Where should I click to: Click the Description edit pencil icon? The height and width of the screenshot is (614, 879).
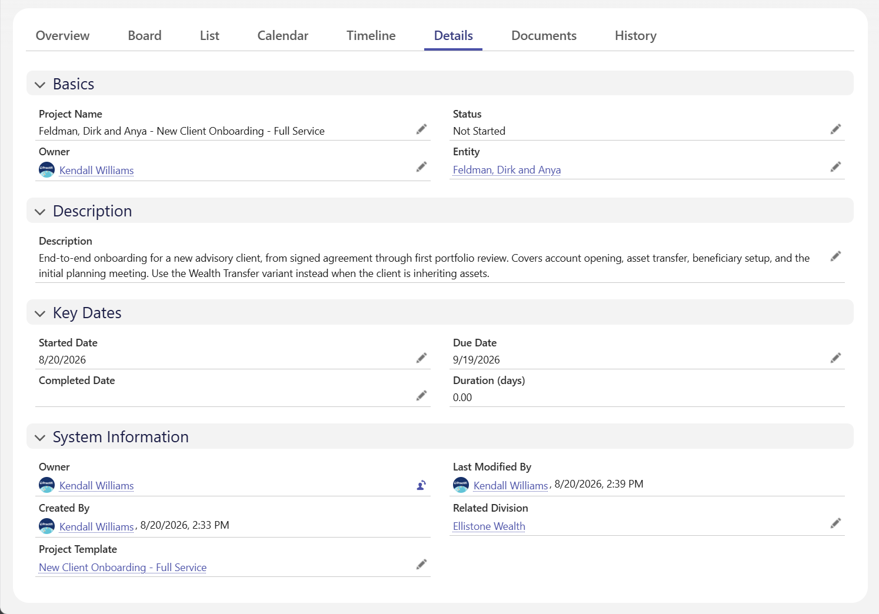coord(835,256)
